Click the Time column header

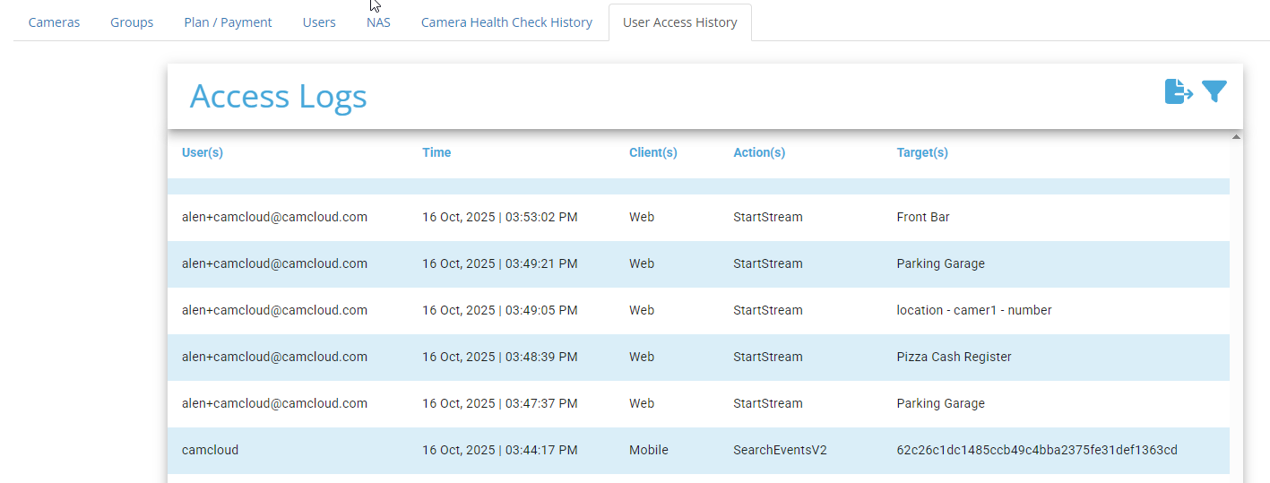pos(436,152)
